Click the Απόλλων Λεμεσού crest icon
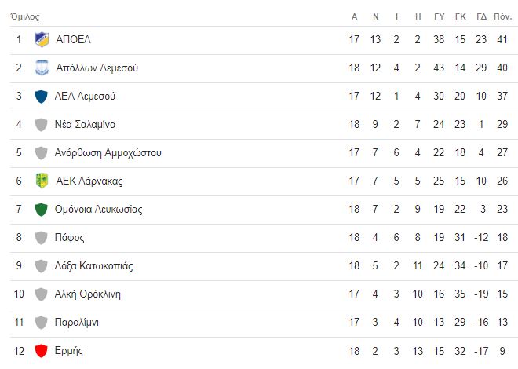Screen dimensions: 518x369 [42, 68]
